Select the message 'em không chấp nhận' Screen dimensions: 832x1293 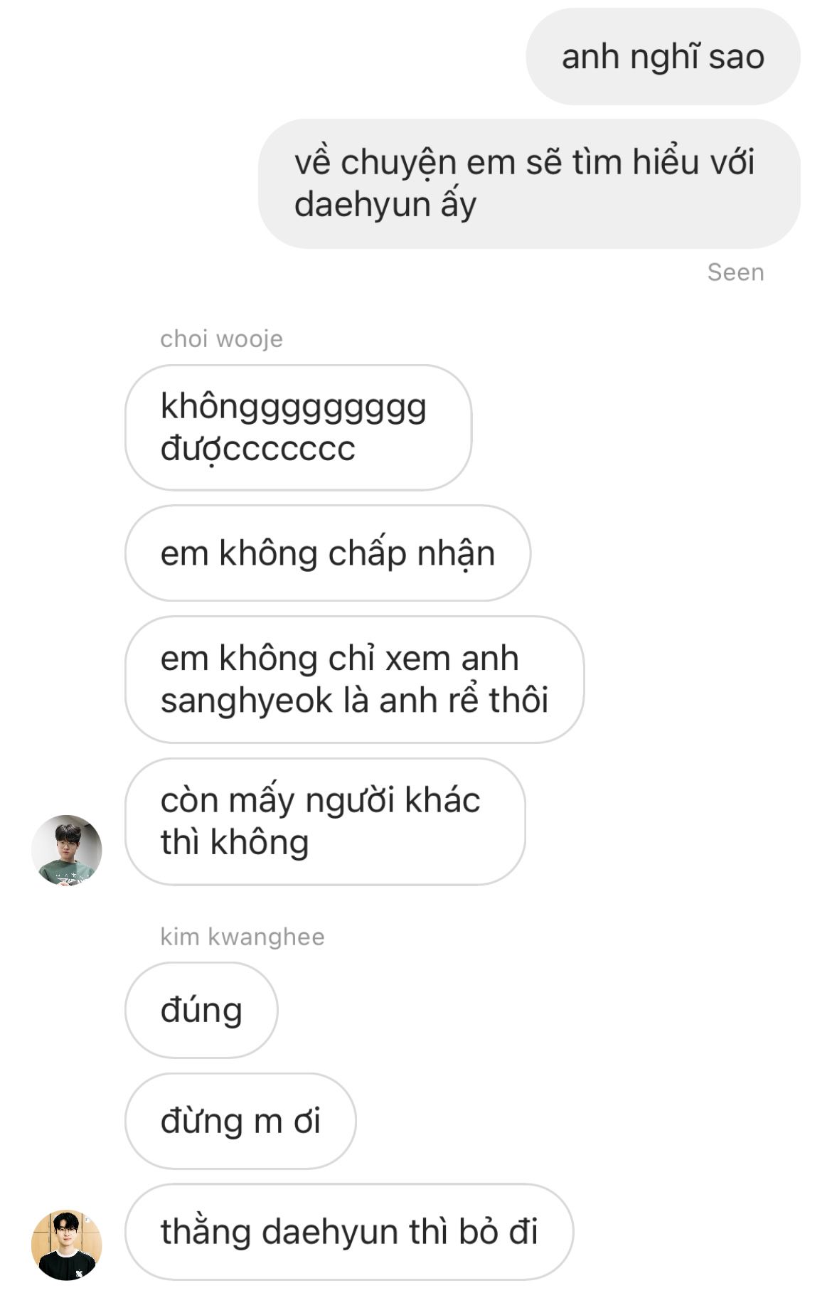pos(328,553)
